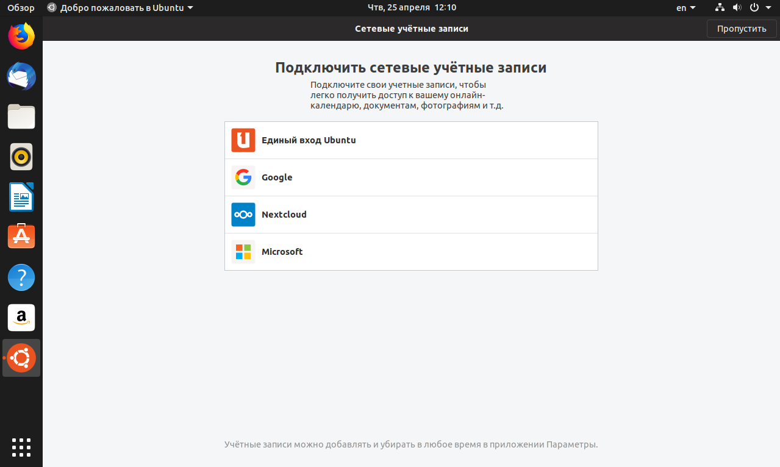This screenshot has height=467, width=780.
Task: Add a Microsoft account
Action: [411, 252]
